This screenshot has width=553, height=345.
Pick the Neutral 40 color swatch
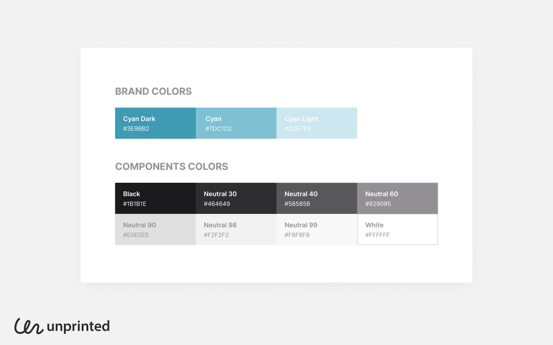[x=317, y=198]
